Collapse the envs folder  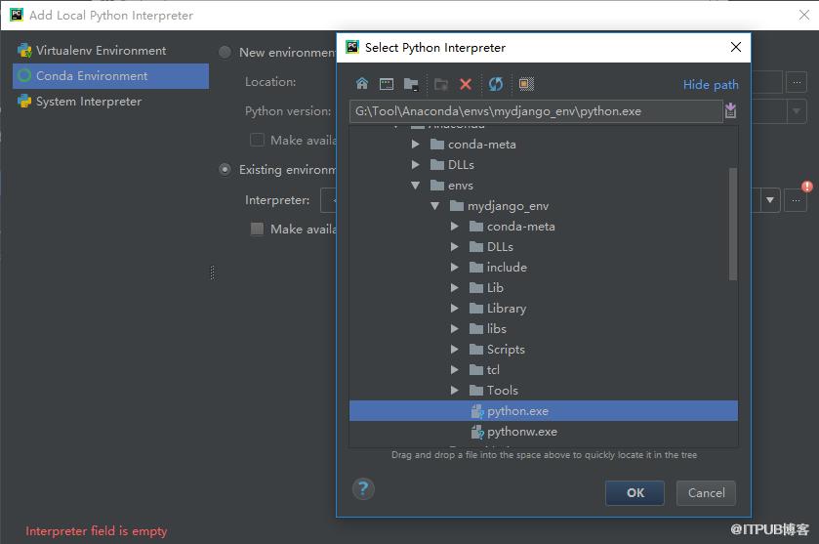tap(415, 185)
